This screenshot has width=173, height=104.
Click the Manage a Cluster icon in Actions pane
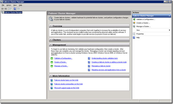[134, 27]
